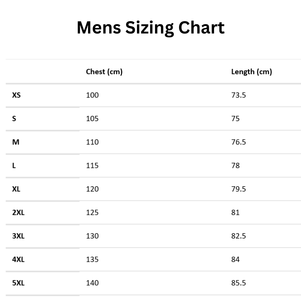Click the chest value 140
Image resolution: width=301 pixels, height=301 pixels.
coord(92,283)
